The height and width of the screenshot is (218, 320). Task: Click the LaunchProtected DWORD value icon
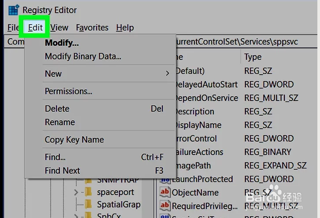point(165,179)
